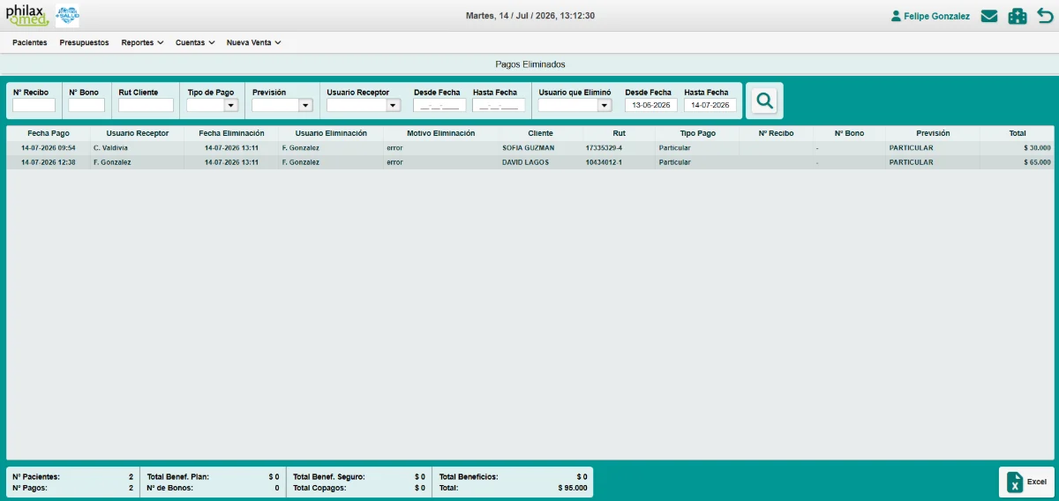Click the empty payment Hasta Fecha field
This screenshot has height=501, width=1059.
click(499, 105)
